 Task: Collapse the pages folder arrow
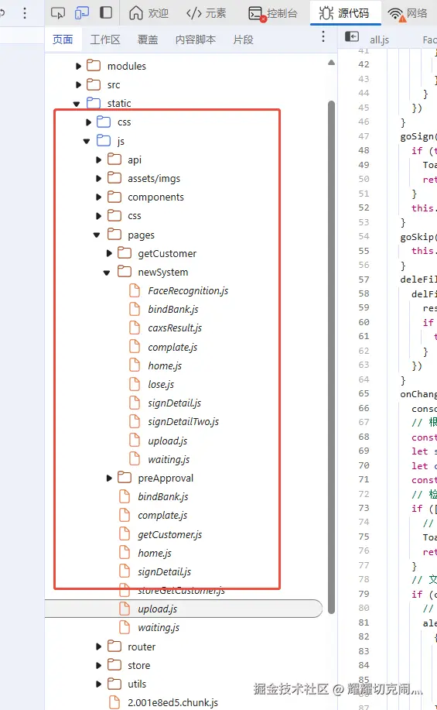tap(97, 235)
